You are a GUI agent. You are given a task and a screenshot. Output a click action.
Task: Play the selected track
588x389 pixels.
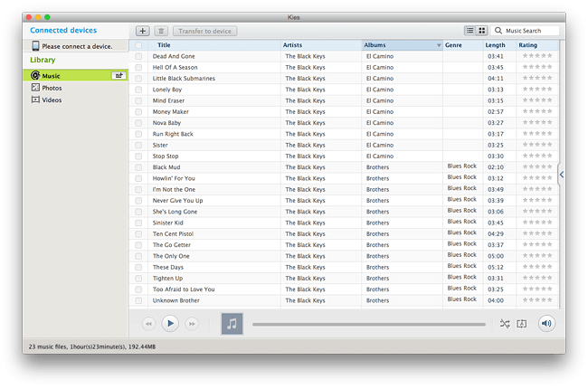(x=170, y=323)
